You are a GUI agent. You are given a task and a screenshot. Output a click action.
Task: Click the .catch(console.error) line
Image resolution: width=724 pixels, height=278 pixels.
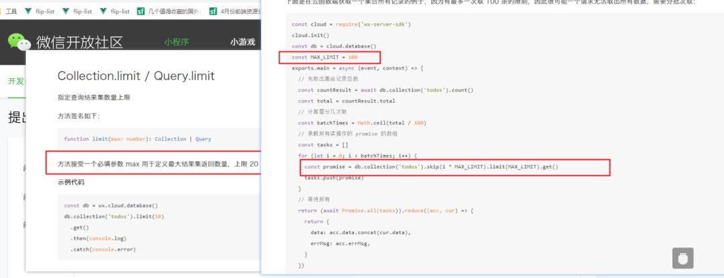pyautogui.click(x=103, y=249)
